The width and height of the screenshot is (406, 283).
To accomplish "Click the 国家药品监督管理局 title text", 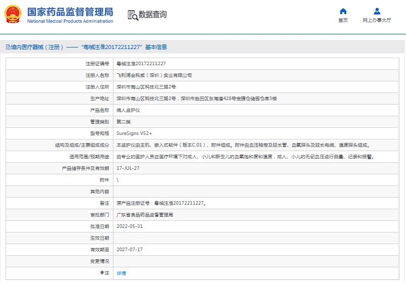I will 70,11.
